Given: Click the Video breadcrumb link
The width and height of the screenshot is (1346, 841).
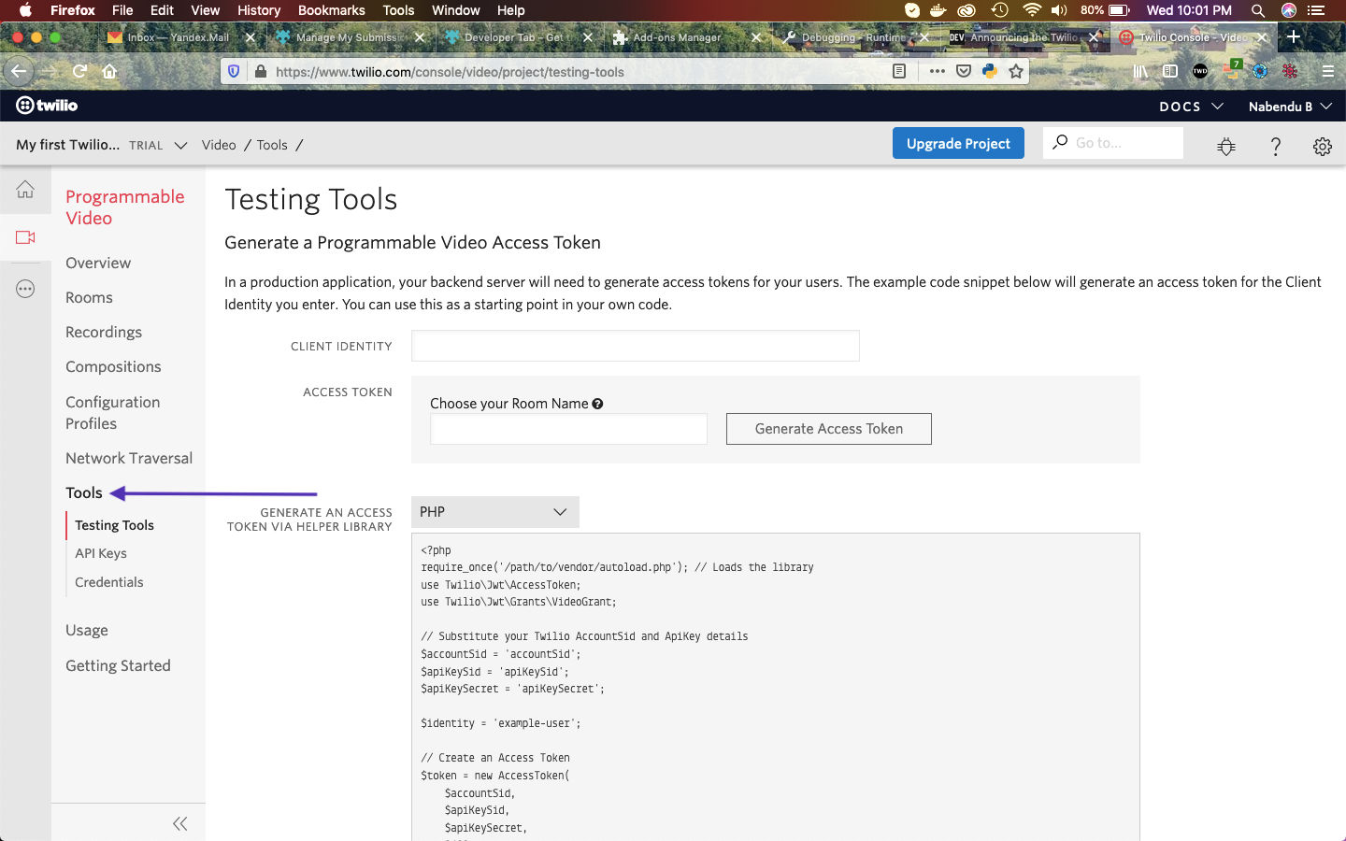Looking at the screenshot, I should pyautogui.click(x=219, y=145).
